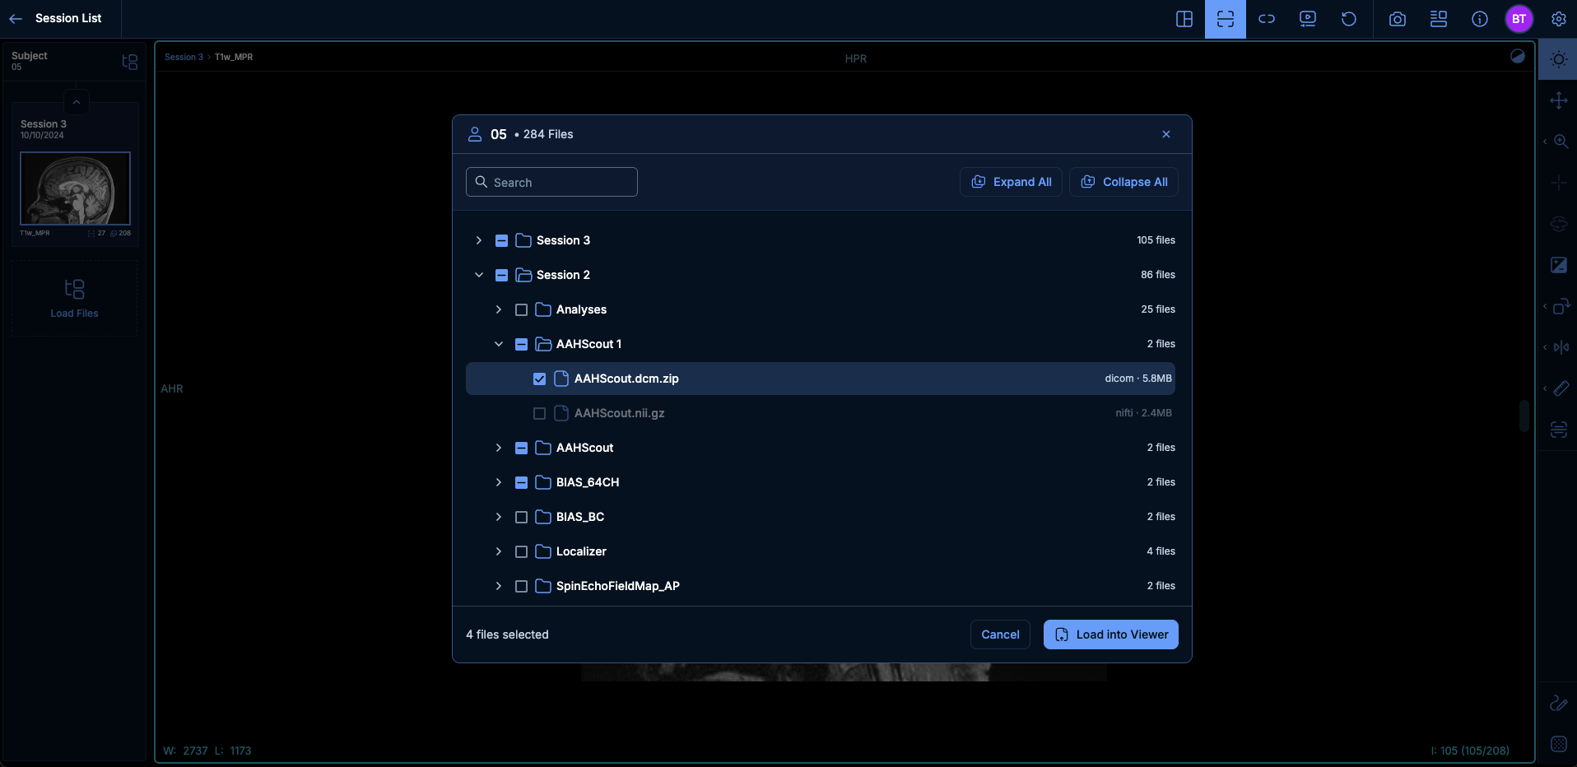Viewport: 1577px width, 767px height.
Task: Click the half-filled circle icon in viewport corner
Action: pyautogui.click(x=1518, y=56)
